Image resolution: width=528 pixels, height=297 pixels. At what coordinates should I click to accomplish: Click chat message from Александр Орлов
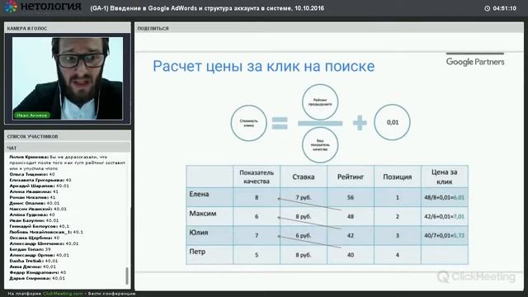tap(39, 255)
